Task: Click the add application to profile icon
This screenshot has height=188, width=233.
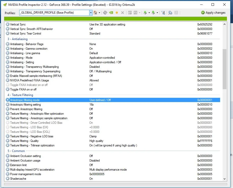Action: 130,13
